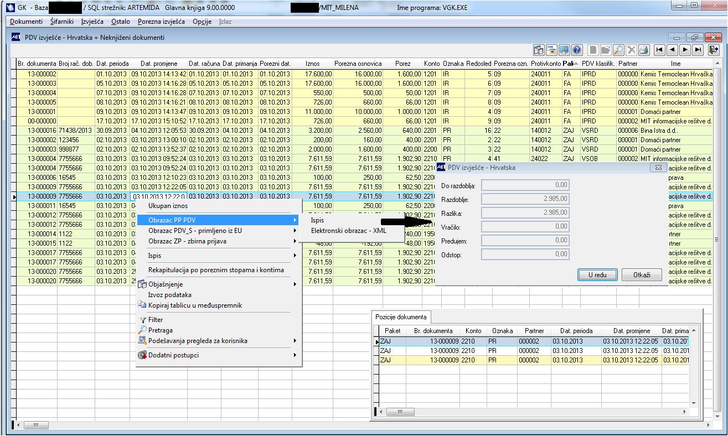Open the Dokumenti menu
This screenshot has width=728, height=436.
click(26, 22)
